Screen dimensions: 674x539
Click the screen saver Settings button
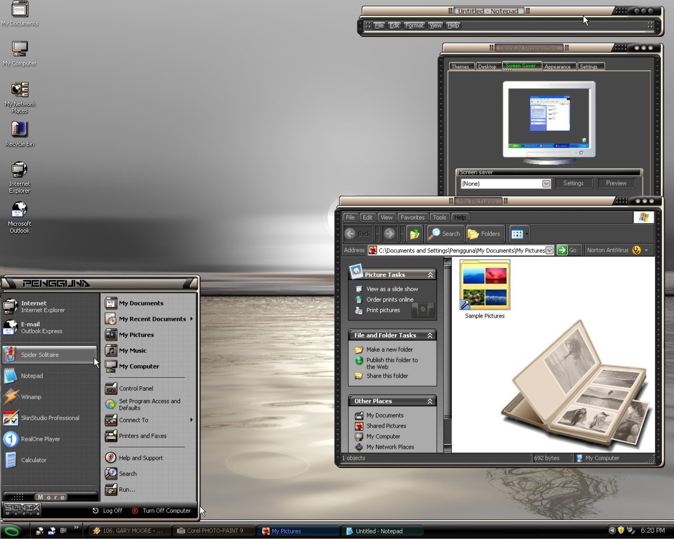(573, 183)
